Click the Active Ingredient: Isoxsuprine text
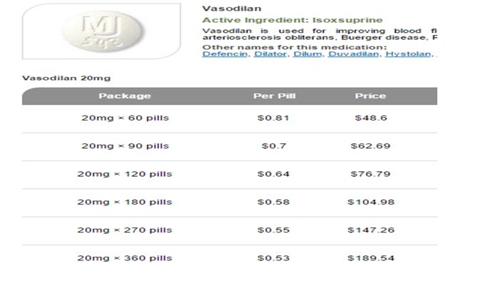Screen dimensions: 478x281 point(293,20)
